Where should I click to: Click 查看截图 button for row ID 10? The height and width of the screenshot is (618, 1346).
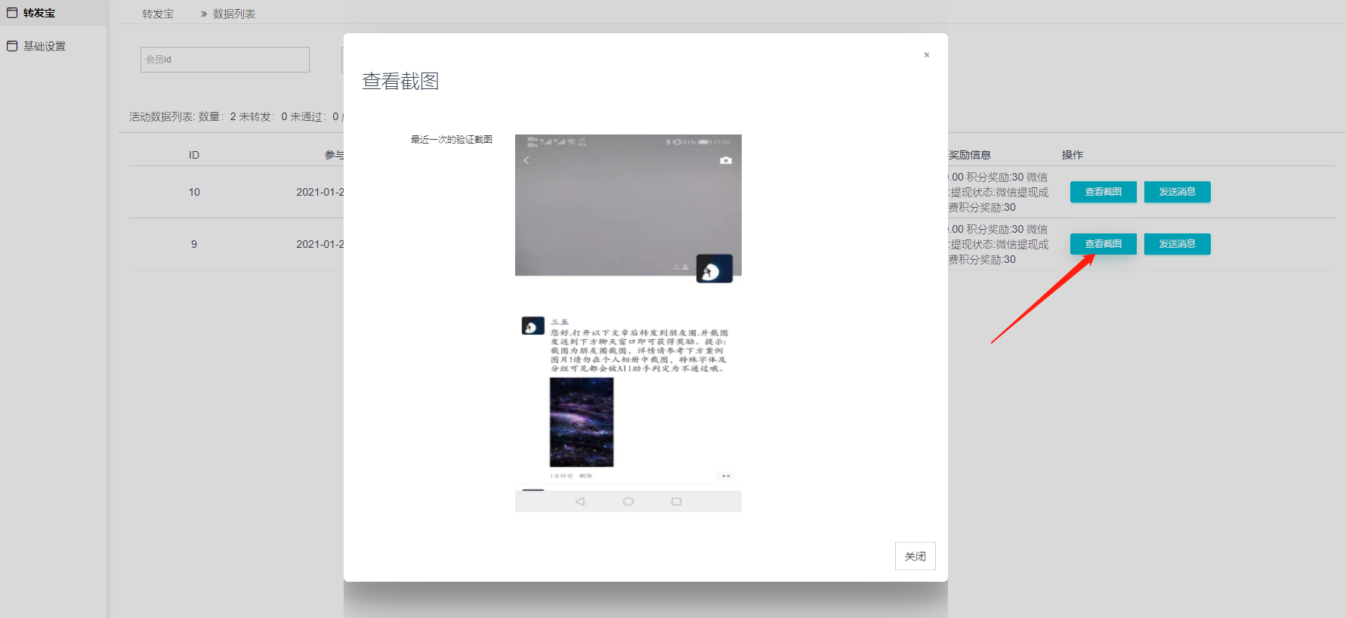point(1104,192)
